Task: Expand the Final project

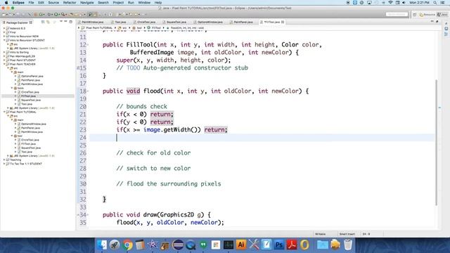Action: (x=4, y=32)
